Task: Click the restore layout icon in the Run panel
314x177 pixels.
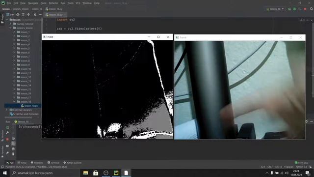Action: coord(7,146)
